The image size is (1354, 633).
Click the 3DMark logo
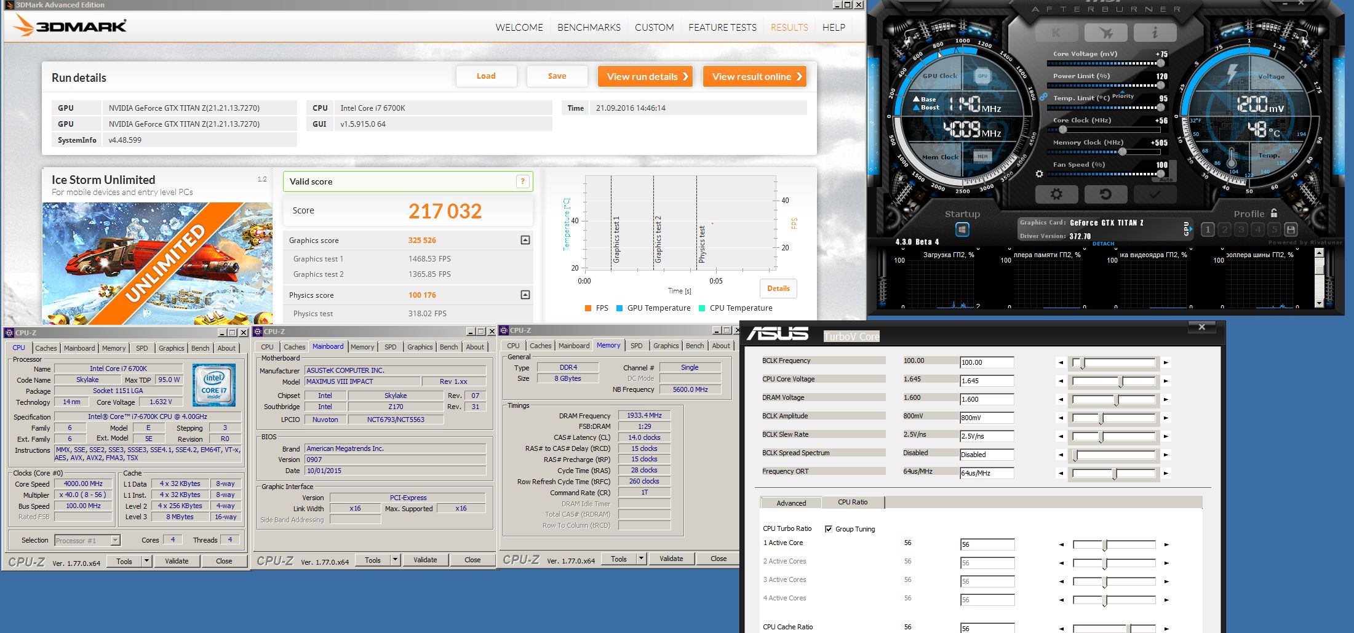[69, 26]
